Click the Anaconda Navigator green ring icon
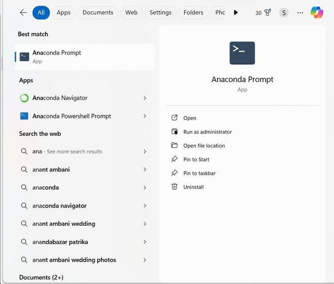 coord(24,98)
